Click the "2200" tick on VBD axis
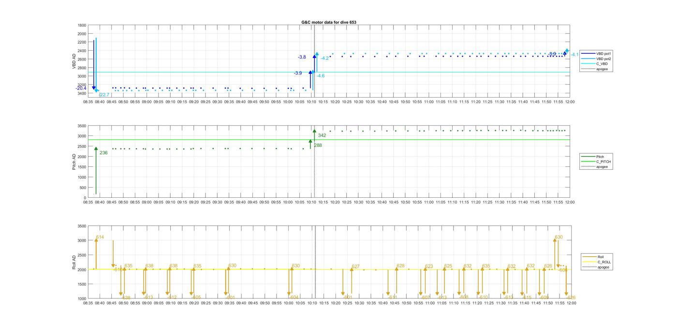Viewport: 677px width, 335px height. [82, 42]
